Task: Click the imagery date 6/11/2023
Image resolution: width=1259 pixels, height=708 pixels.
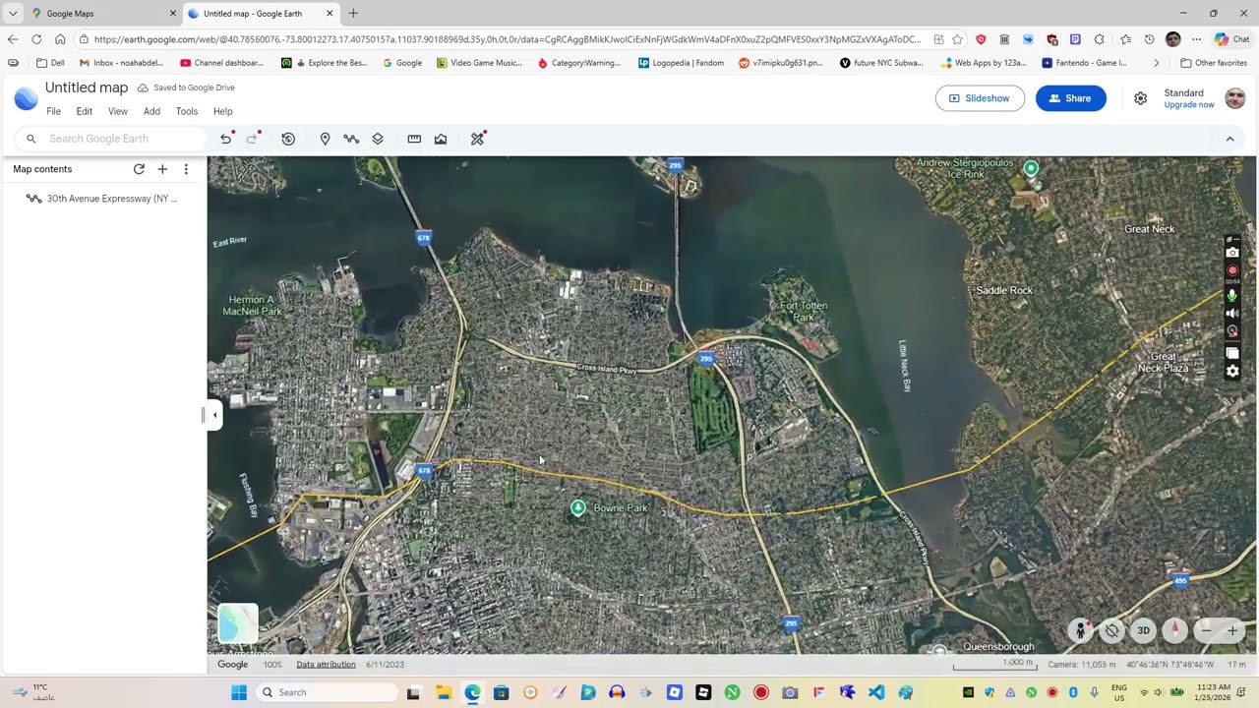Action: (385, 665)
